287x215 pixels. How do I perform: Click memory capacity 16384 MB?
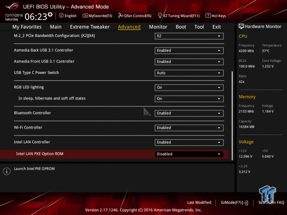247,127
